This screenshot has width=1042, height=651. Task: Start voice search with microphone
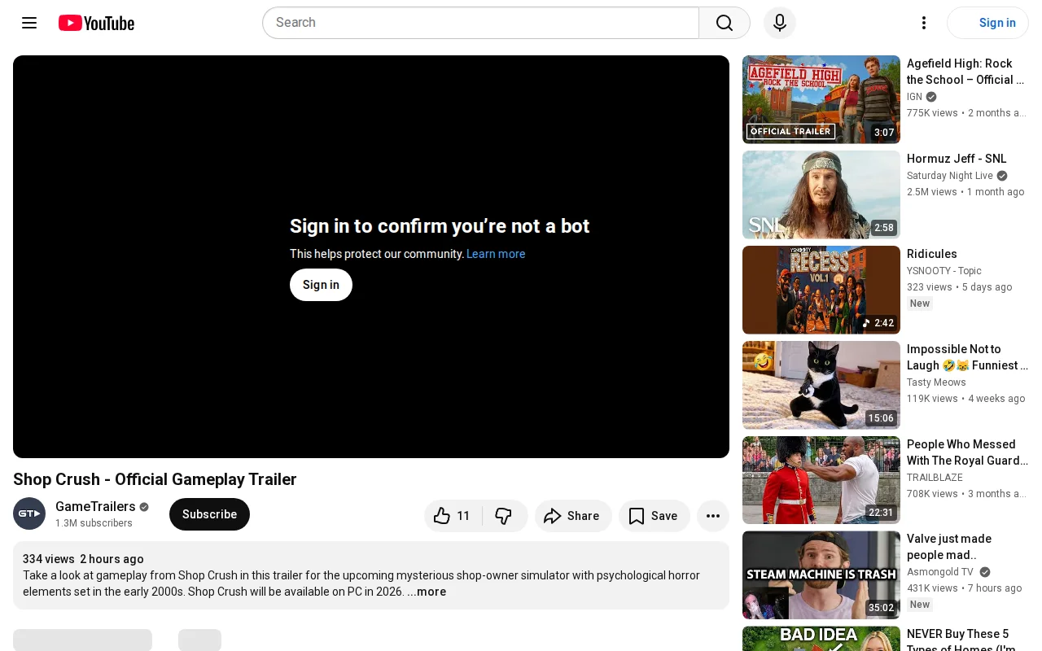(x=780, y=23)
